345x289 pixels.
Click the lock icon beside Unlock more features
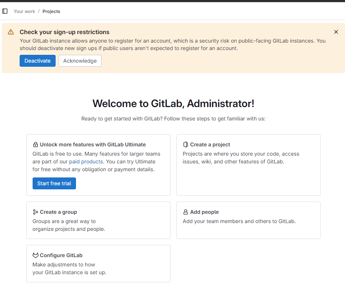(36, 144)
